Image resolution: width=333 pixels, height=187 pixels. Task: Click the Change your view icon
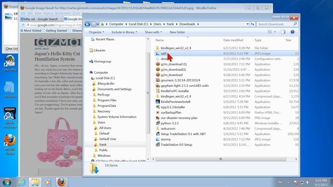[x=270, y=32]
